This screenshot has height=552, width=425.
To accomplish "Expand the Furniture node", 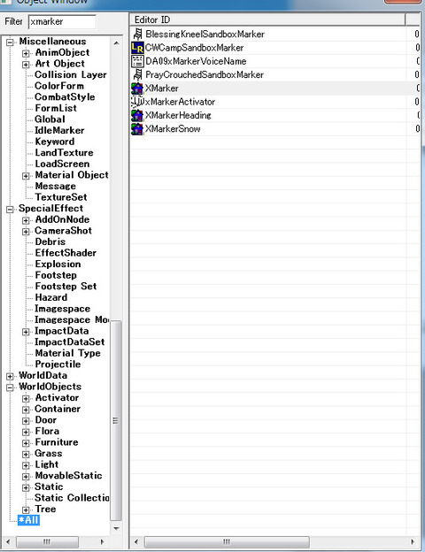I will (x=26, y=443).
